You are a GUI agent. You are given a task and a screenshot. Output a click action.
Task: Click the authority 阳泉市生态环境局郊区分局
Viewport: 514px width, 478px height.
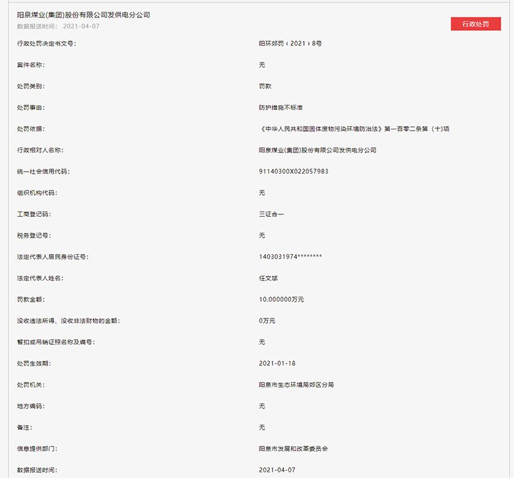tap(296, 385)
